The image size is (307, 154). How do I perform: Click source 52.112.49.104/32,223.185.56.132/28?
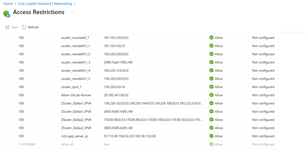pos(130,136)
